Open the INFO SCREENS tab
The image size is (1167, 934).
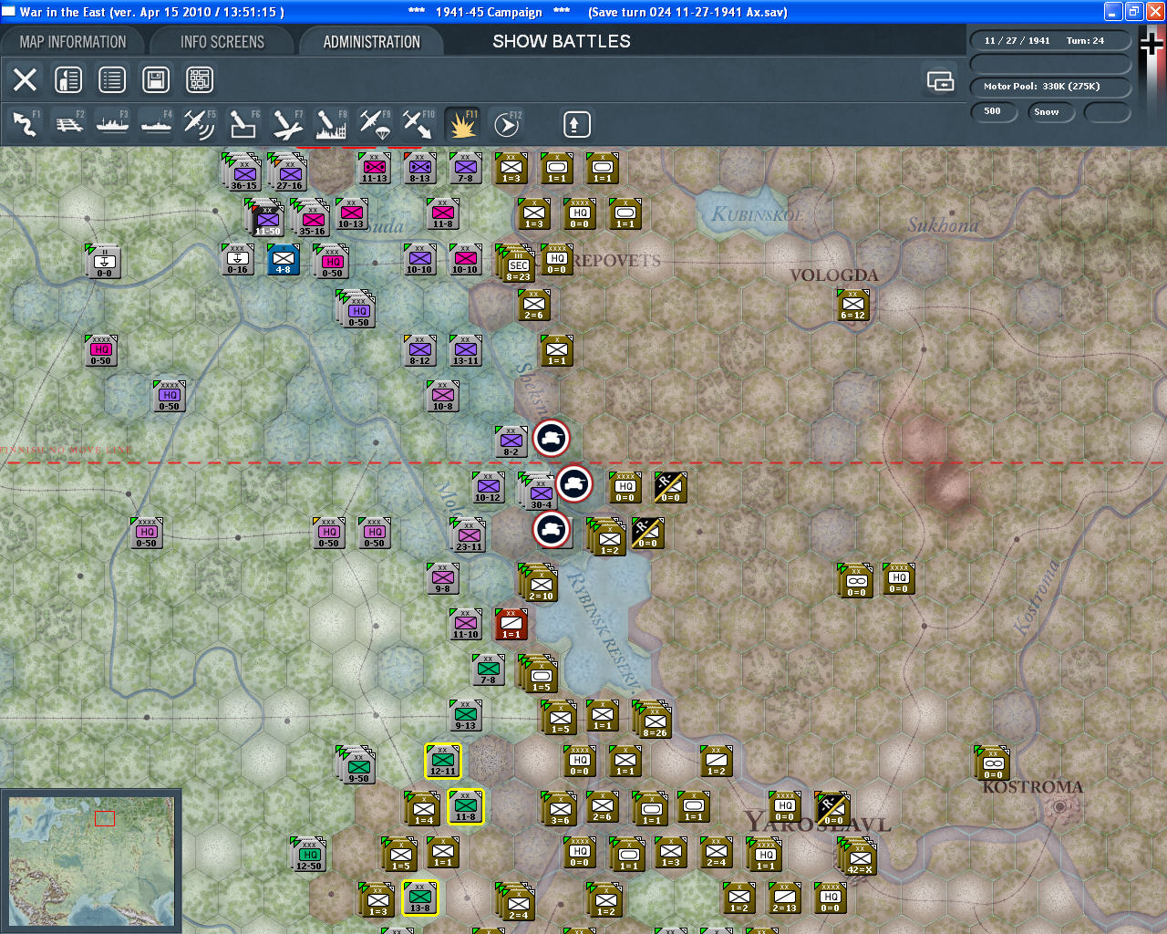point(222,42)
